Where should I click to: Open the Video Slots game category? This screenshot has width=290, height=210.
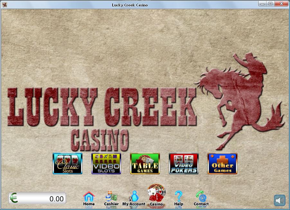(106, 163)
